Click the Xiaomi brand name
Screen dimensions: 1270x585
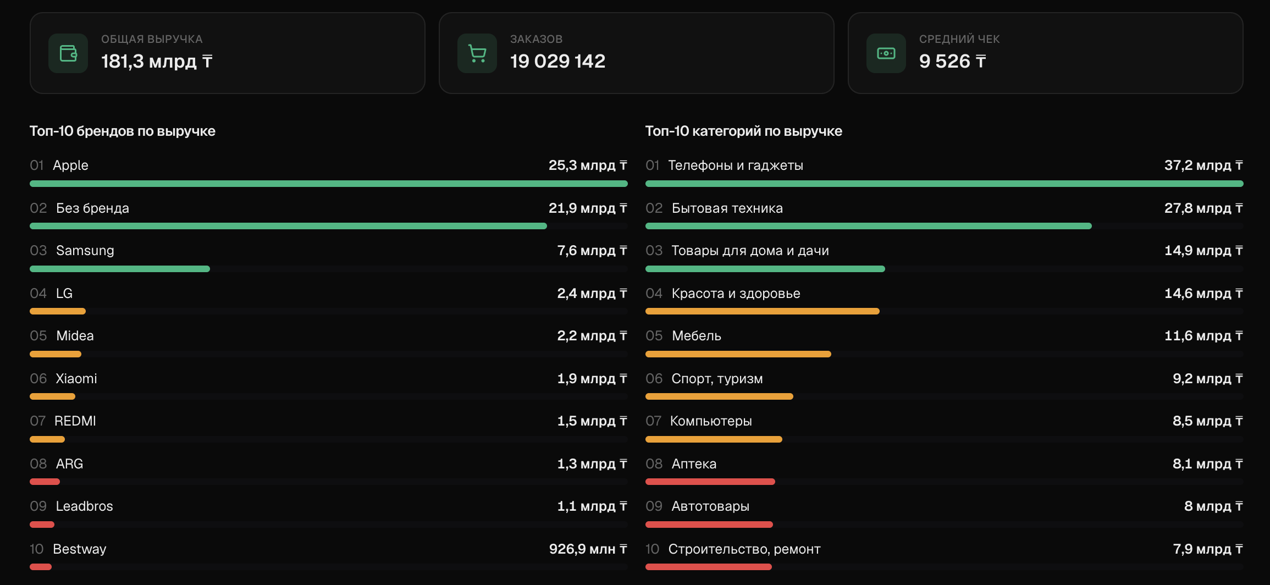(x=76, y=378)
